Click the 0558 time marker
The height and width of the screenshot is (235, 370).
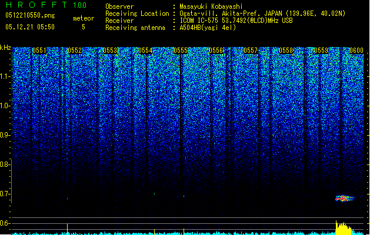coord(286,51)
